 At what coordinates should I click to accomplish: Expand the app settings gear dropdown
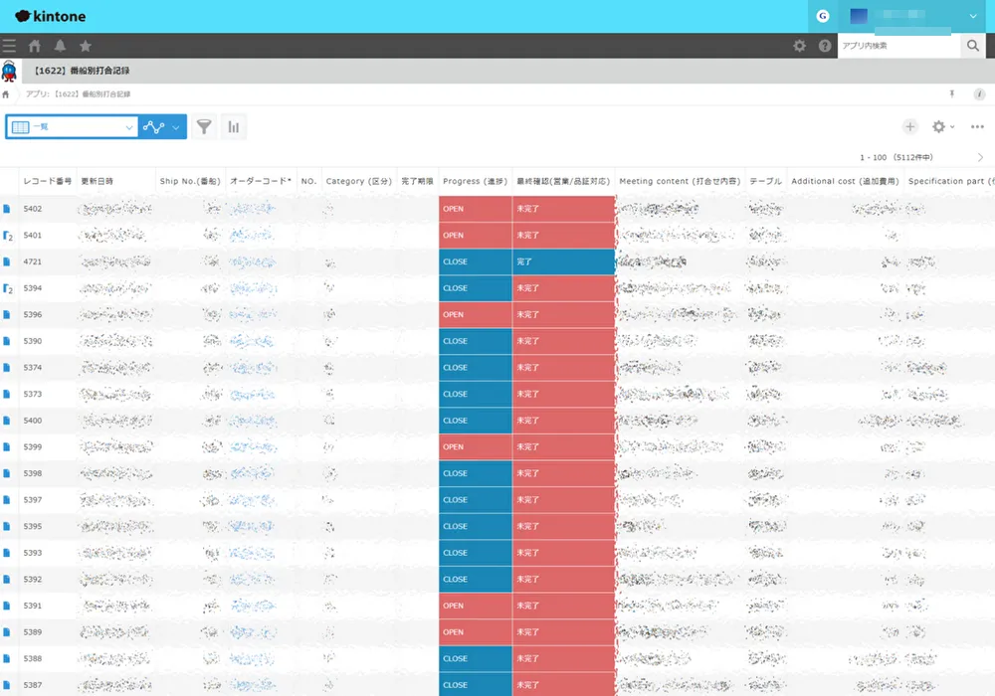(x=942, y=127)
